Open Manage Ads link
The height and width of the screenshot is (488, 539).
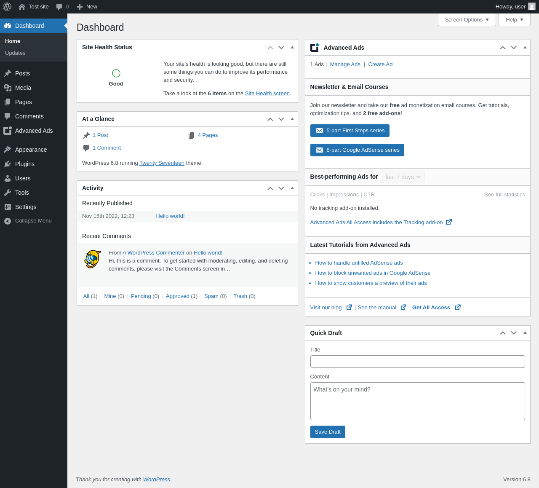click(x=345, y=64)
